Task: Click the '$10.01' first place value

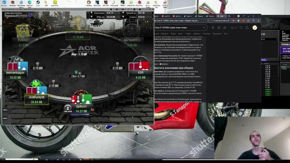Action: 141,17
